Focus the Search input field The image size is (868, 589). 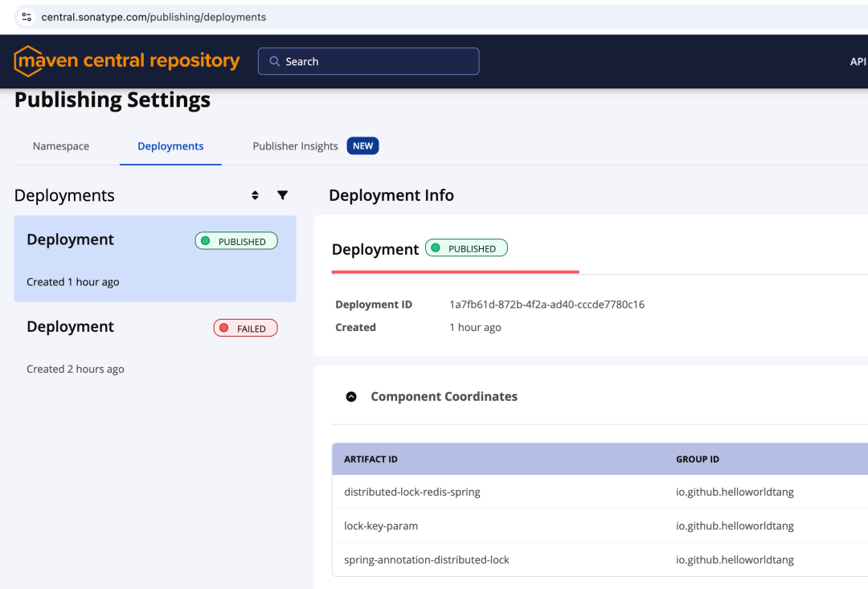point(368,61)
